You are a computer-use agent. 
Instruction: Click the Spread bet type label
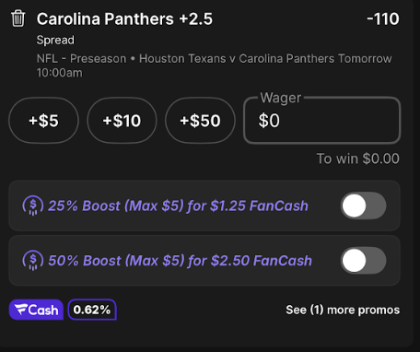(55, 40)
